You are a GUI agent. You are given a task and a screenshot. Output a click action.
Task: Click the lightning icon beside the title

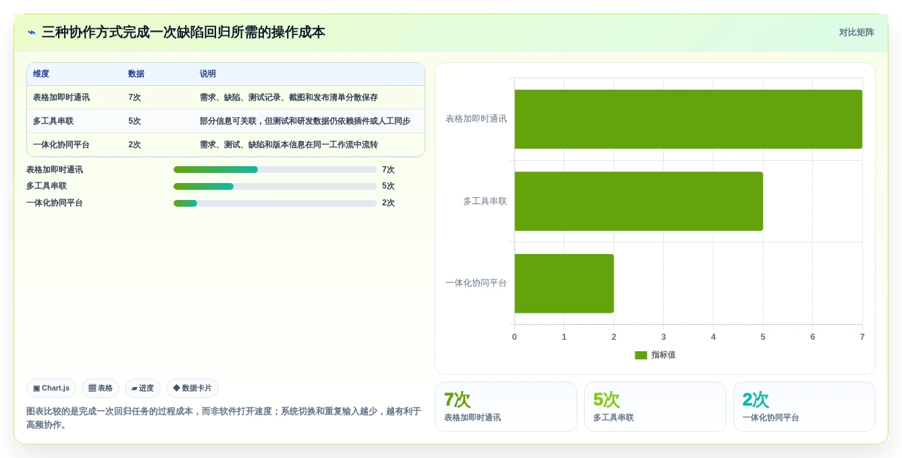click(32, 32)
